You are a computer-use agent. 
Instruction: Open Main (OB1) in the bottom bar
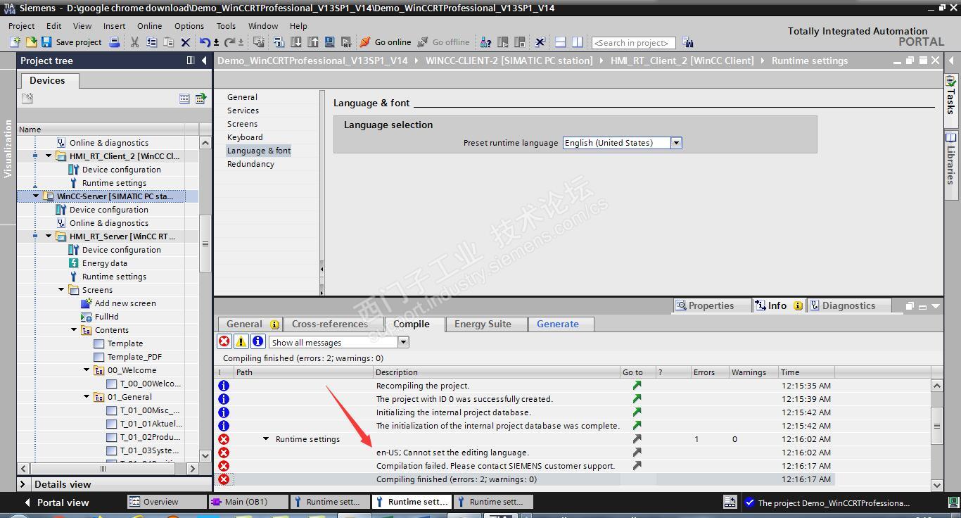[x=248, y=502]
